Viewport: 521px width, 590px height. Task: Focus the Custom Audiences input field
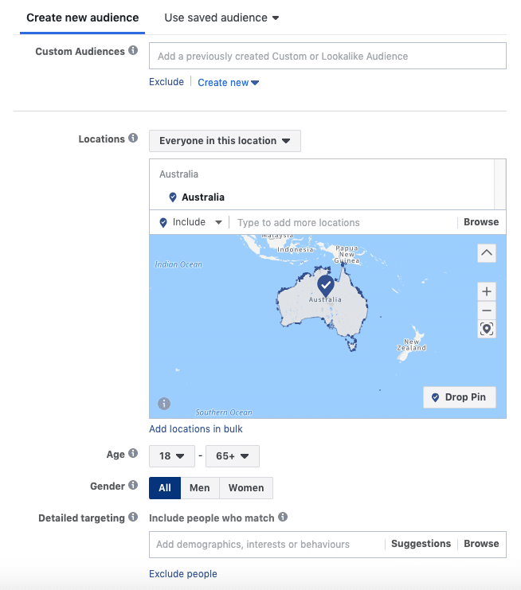[x=327, y=57]
